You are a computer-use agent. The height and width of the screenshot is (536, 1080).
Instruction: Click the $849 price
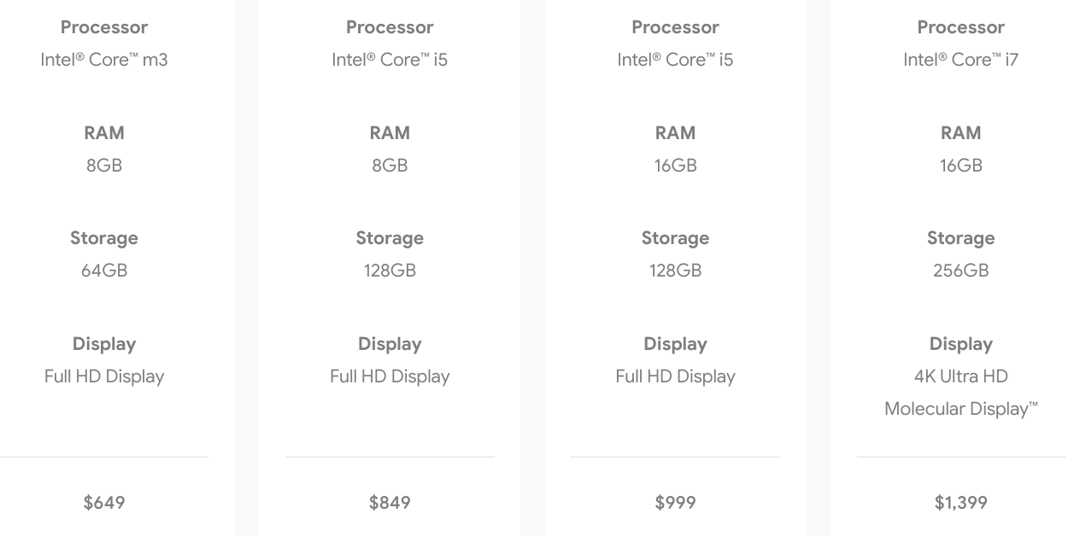390,503
